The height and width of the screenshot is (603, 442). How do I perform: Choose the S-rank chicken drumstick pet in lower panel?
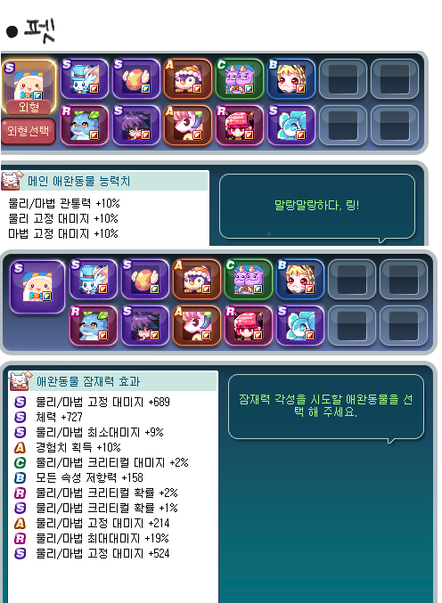(145, 279)
